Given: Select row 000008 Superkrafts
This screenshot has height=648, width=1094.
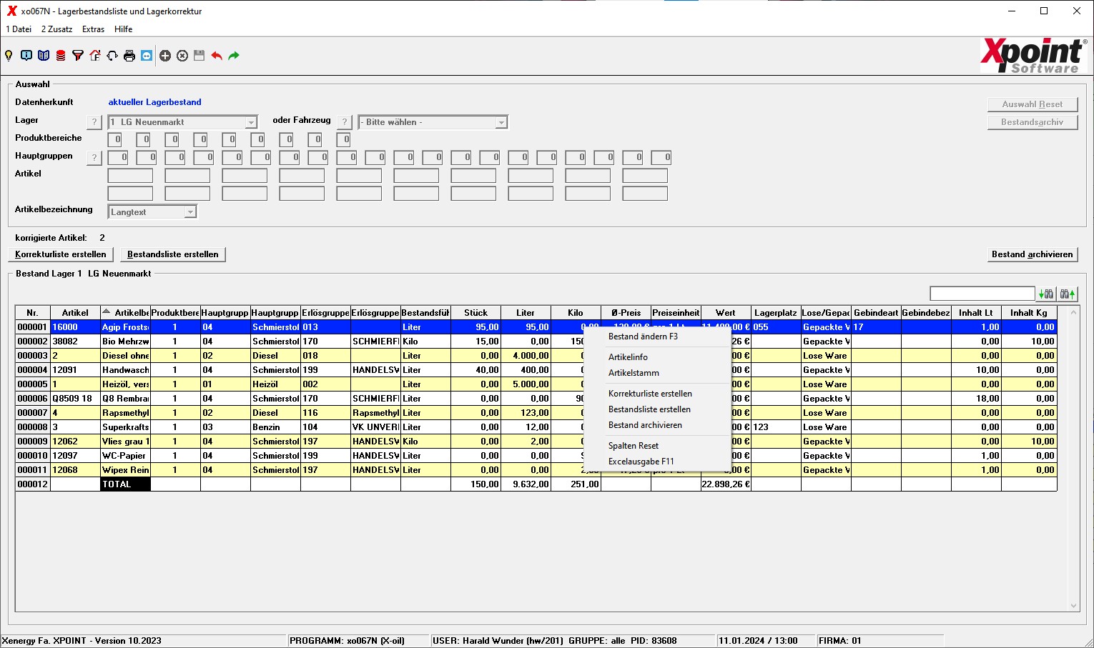Looking at the screenshot, I should (x=536, y=427).
